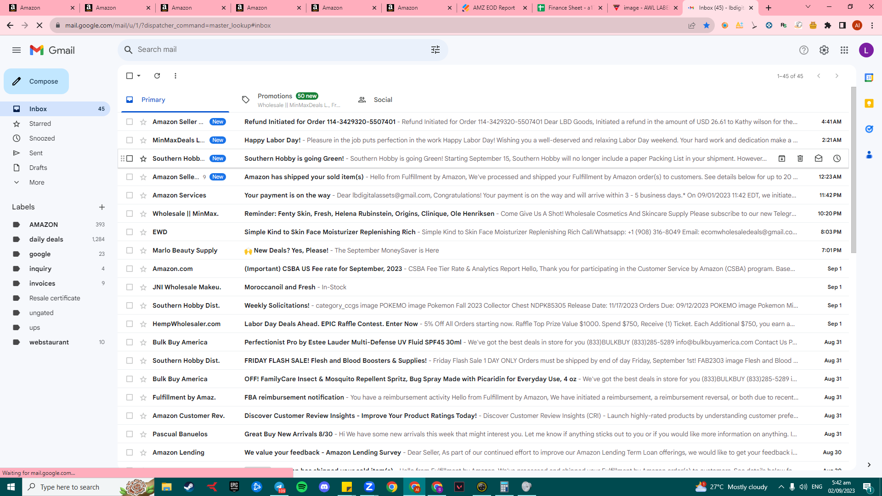Open the More options three-dot menu in mail toolbar

pyautogui.click(x=175, y=76)
